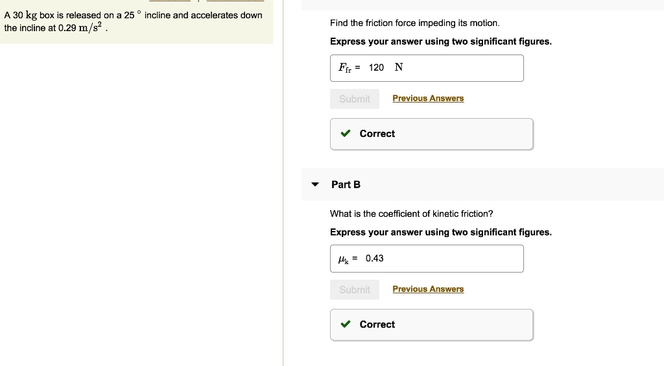The image size is (664, 366).
Task: Click the 'Find the friction force' question text
Action: point(414,23)
